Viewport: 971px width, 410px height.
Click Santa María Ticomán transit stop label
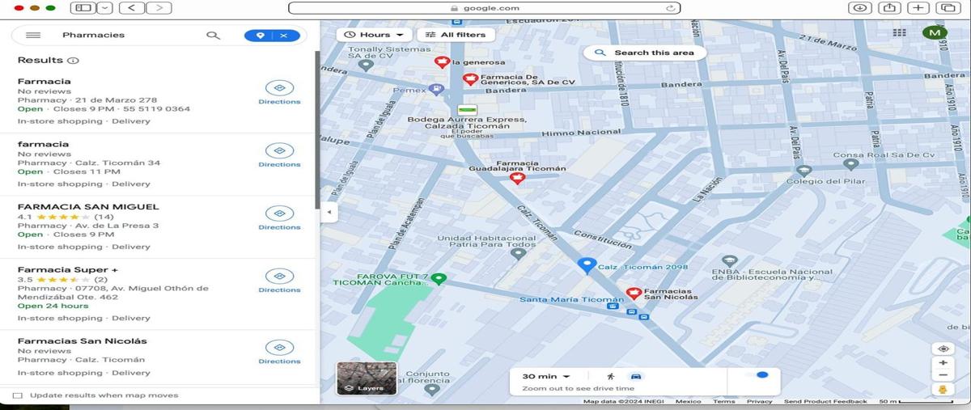[x=571, y=299]
